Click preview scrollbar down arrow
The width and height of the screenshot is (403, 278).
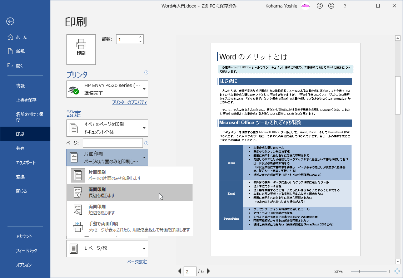click(398, 261)
